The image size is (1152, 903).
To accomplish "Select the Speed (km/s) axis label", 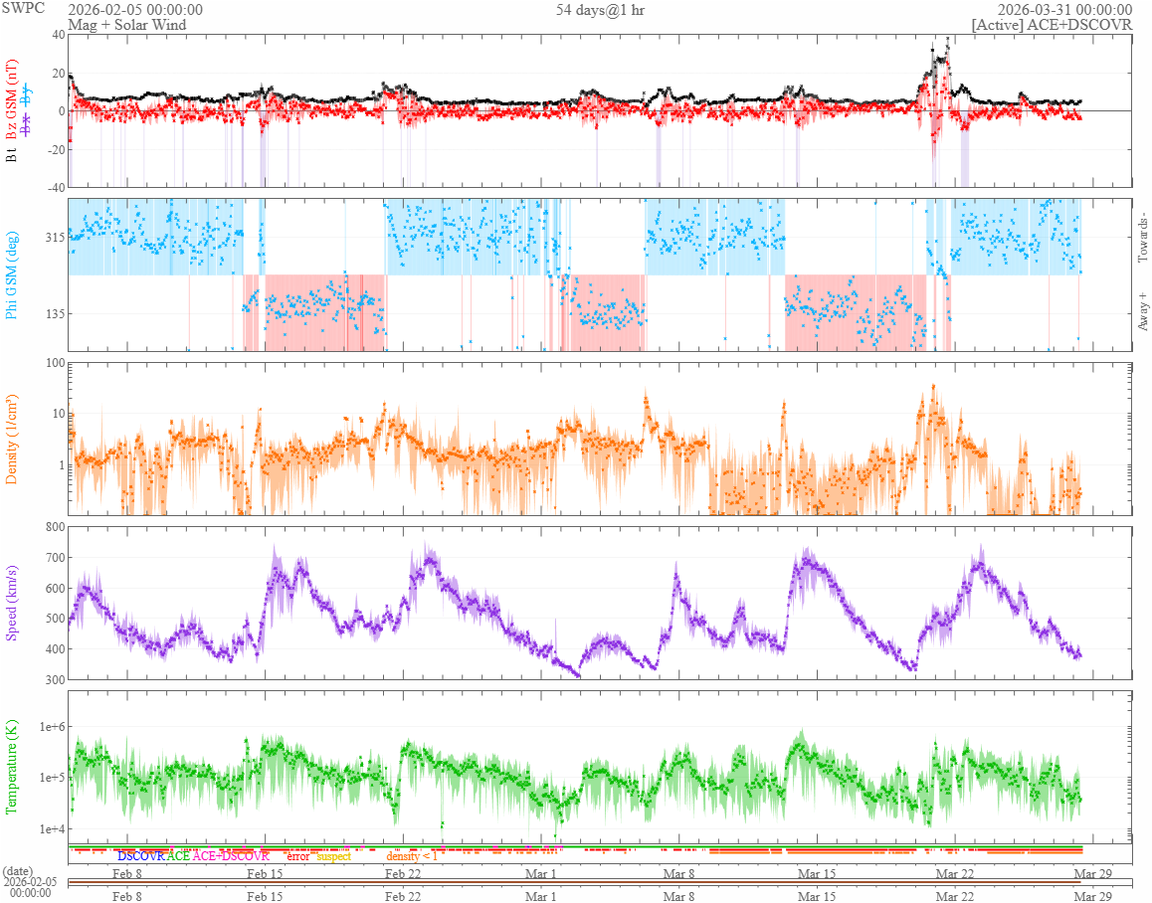I will coord(12,602).
